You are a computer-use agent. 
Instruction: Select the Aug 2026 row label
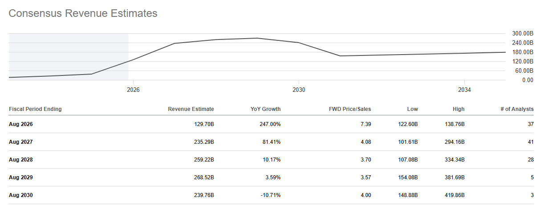point(21,124)
